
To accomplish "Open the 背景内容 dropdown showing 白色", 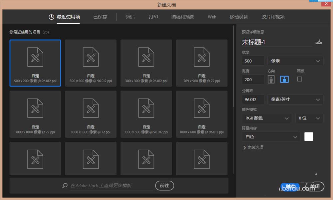I will pyautogui.click(x=271, y=137).
